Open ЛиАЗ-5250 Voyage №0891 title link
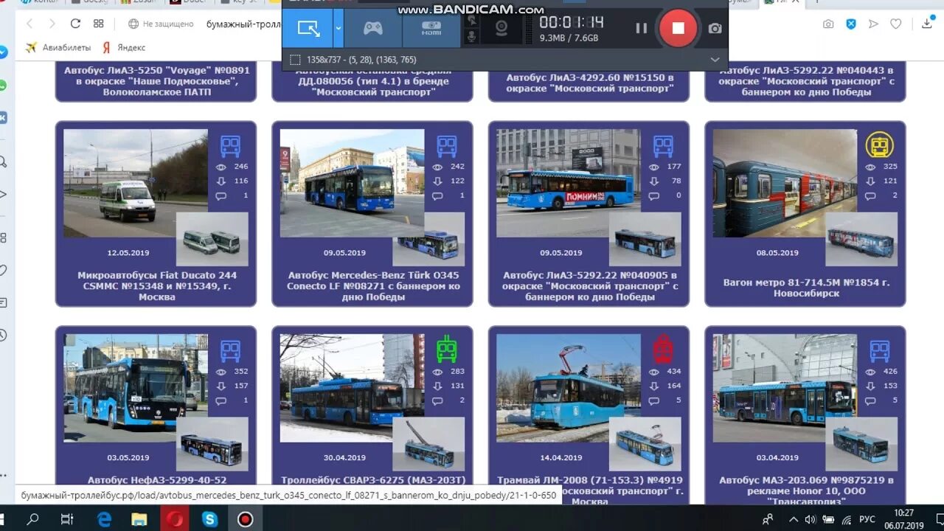This screenshot has height=531, width=944. [156, 81]
